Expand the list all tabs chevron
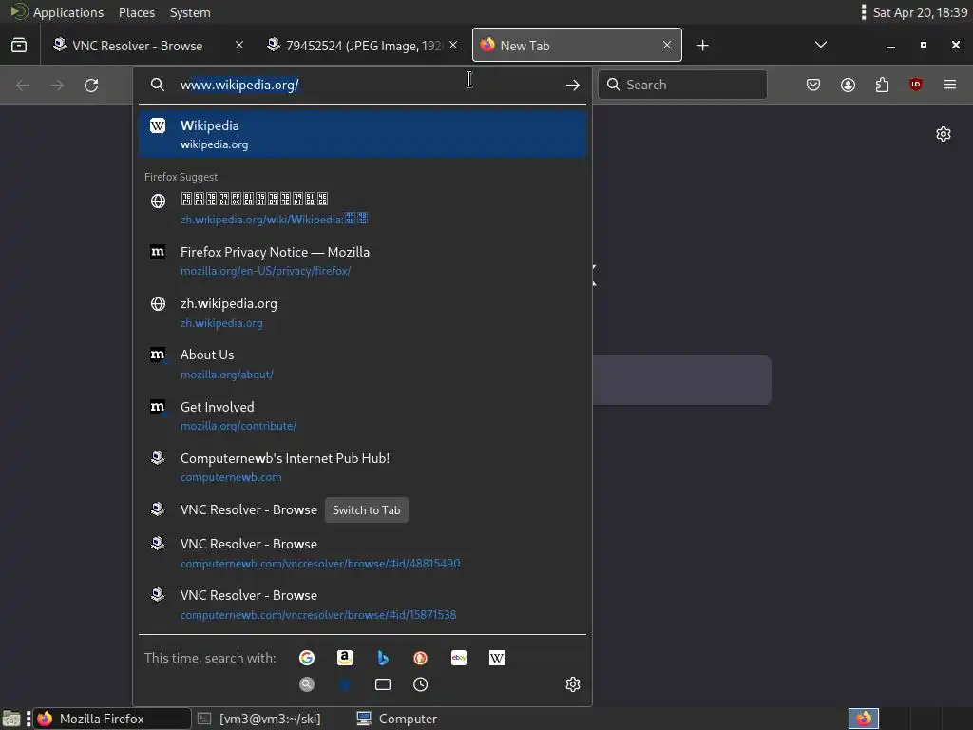973x730 pixels. click(x=820, y=46)
